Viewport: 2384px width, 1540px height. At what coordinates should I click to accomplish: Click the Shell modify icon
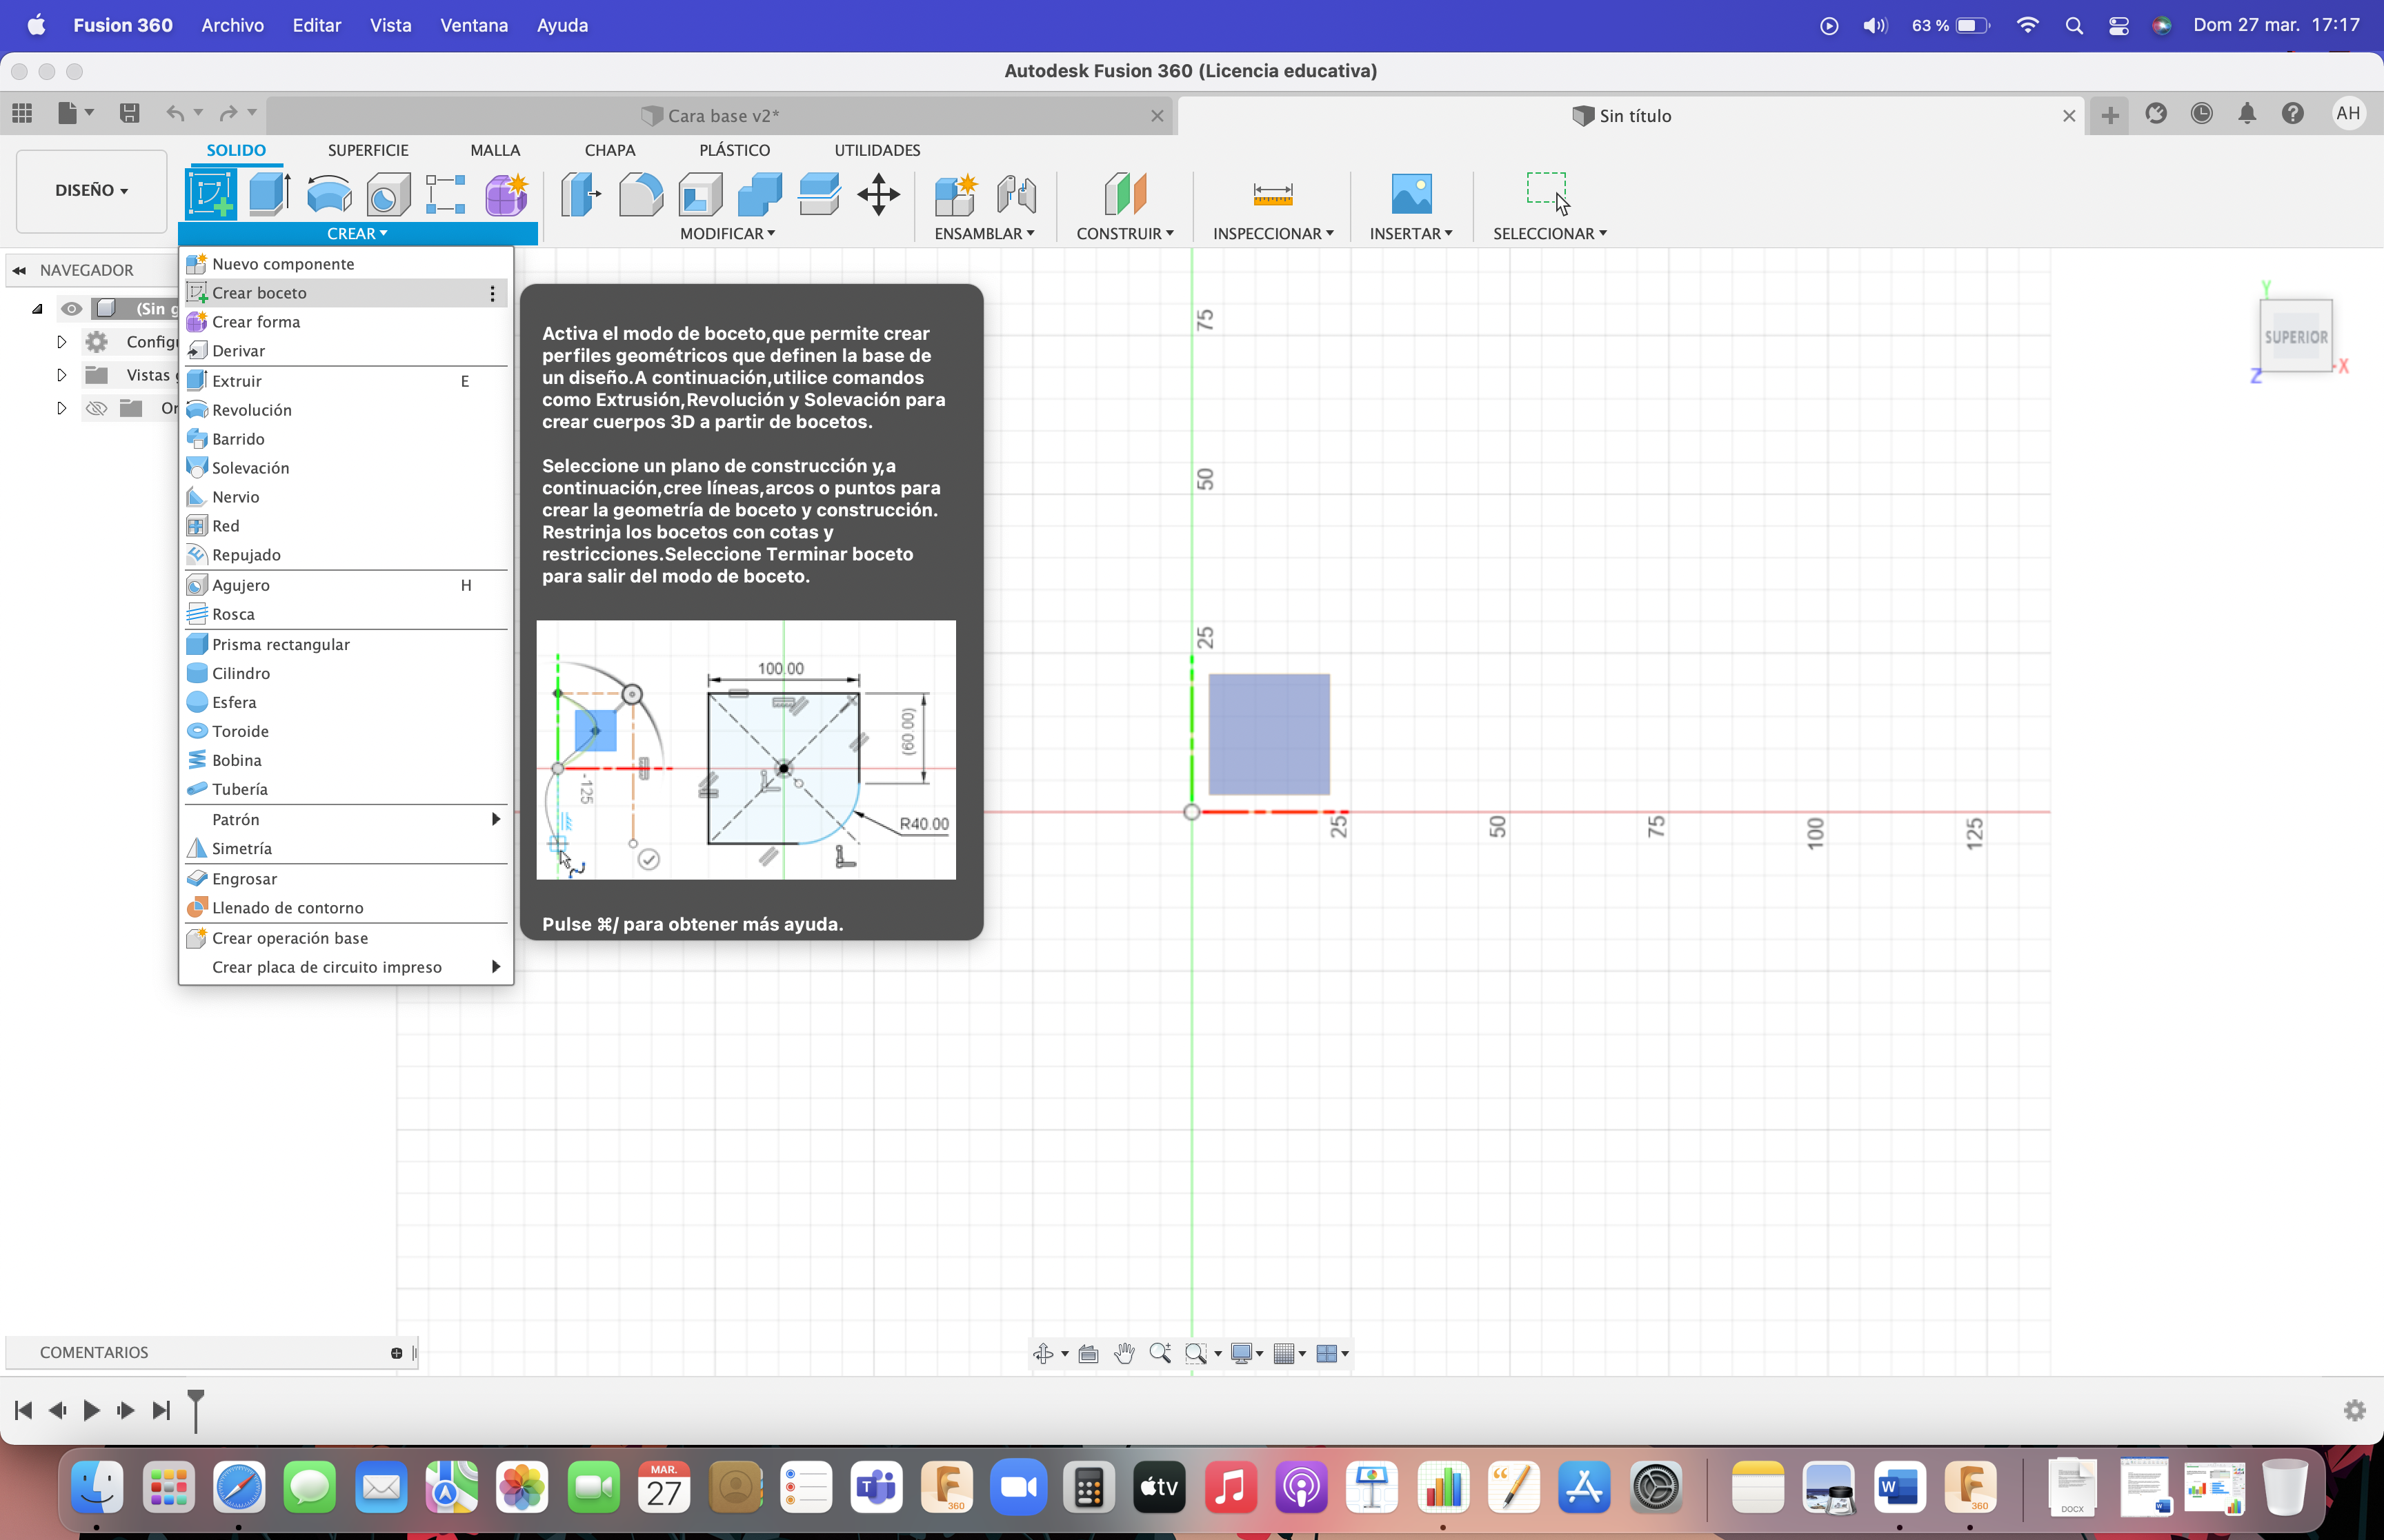[700, 193]
